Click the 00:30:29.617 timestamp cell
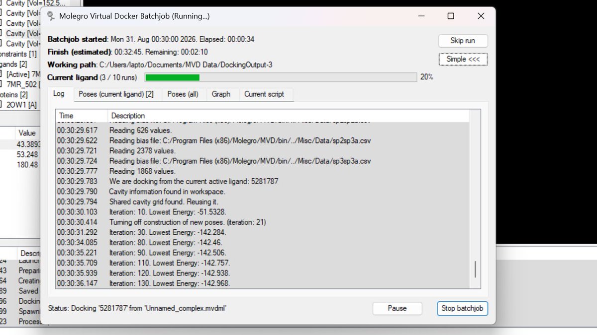This screenshot has height=335, width=597. (x=77, y=131)
